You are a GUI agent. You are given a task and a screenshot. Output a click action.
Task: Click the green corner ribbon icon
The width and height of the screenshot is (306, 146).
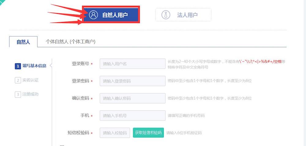point(2,2)
